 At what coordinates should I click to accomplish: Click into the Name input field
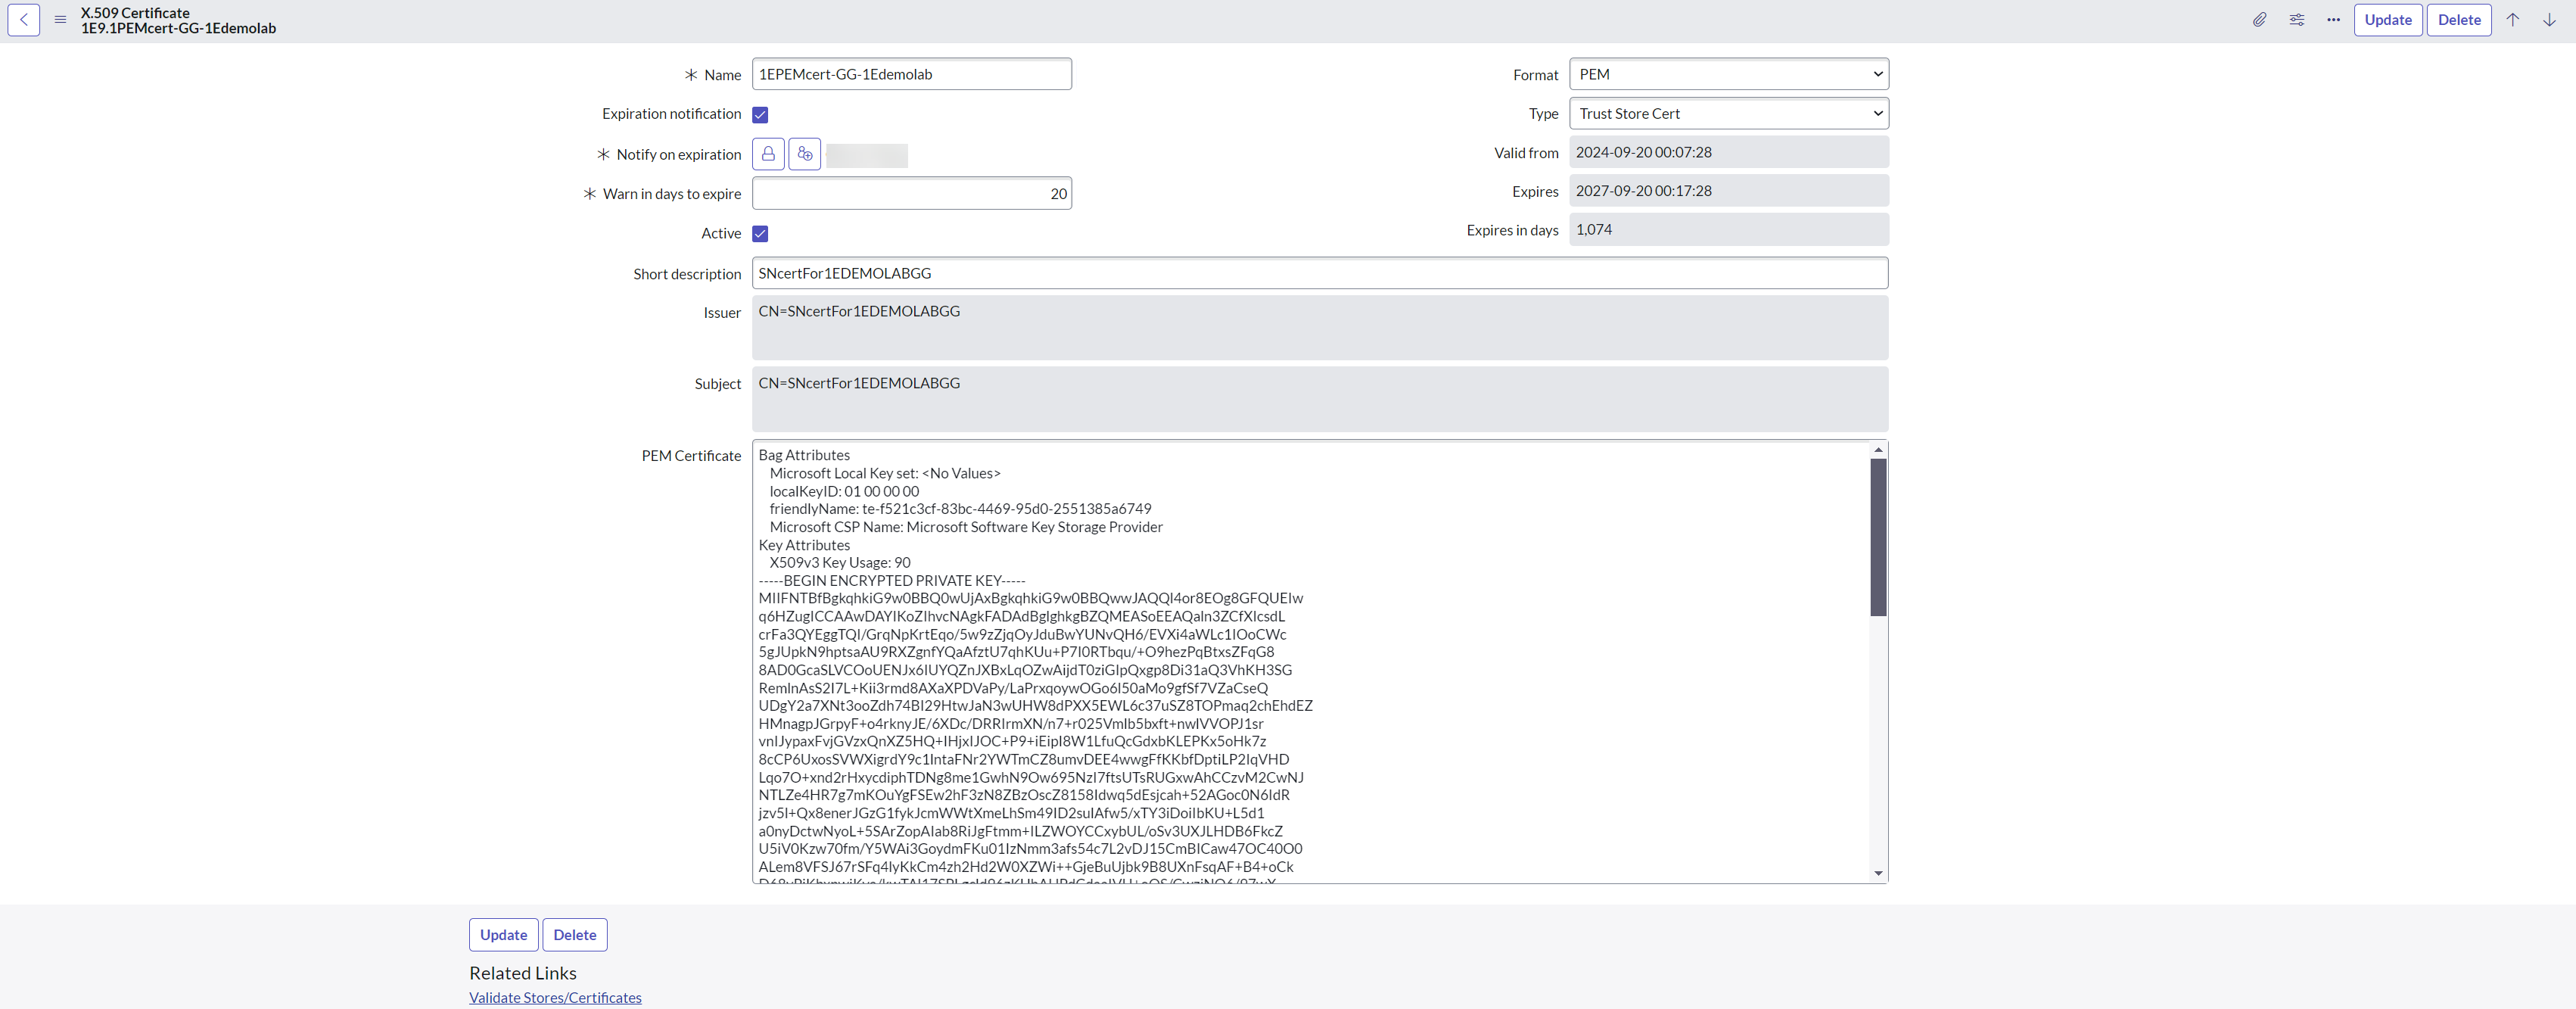click(x=911, y=74)
